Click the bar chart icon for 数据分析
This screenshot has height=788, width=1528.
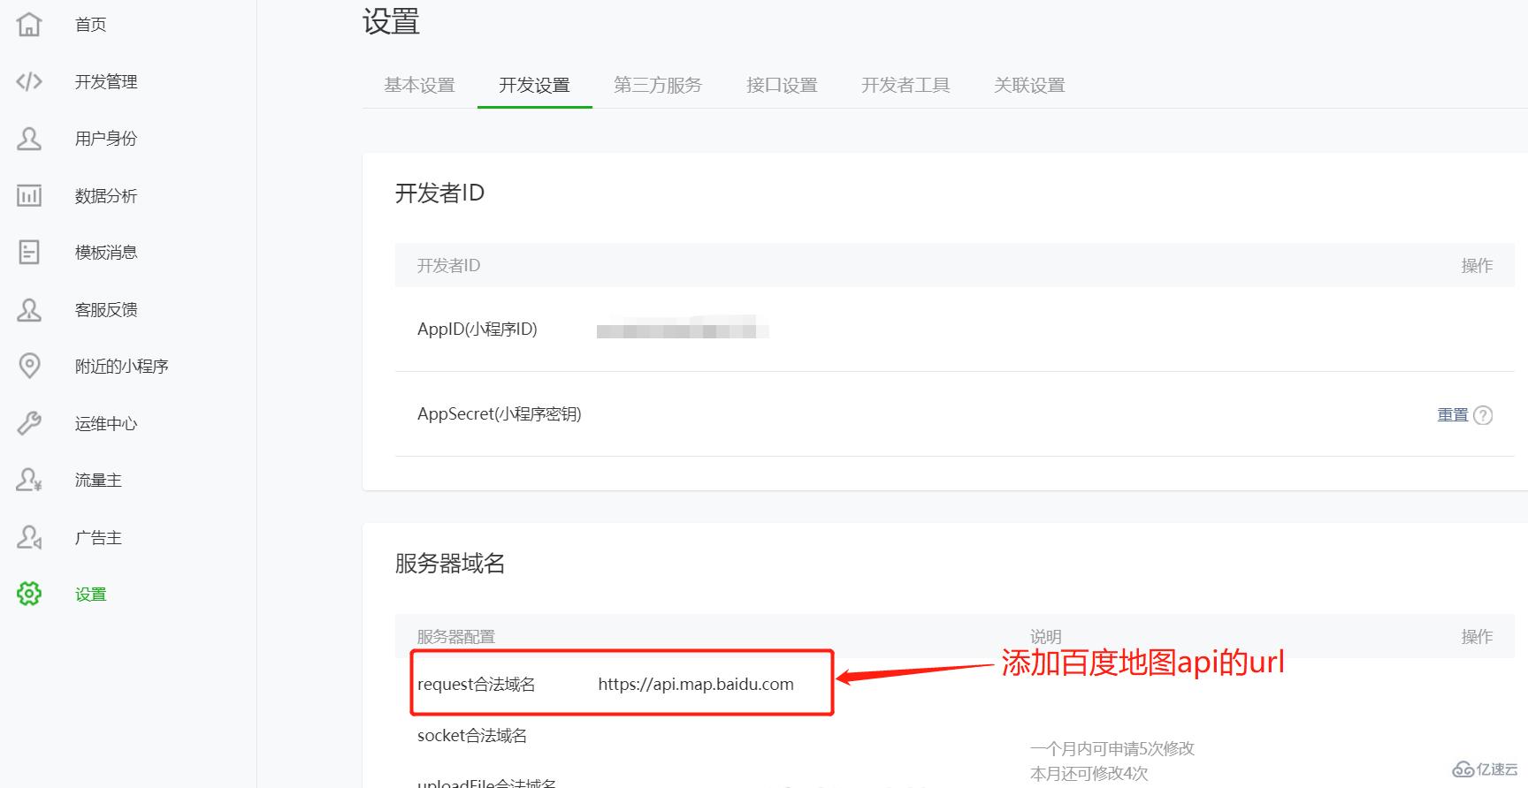pos(29,195)
